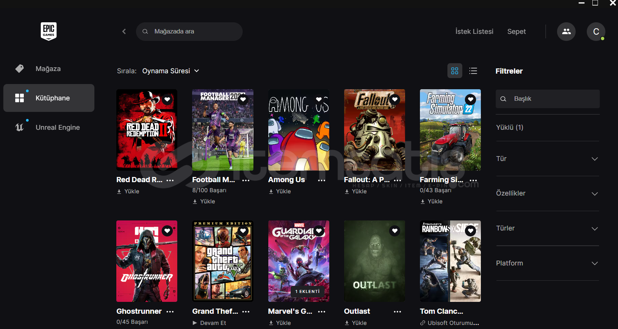Viewport: 618px width, 329px height.
Task: Open the account profile avatar C
Action: (x=596, y=32)
